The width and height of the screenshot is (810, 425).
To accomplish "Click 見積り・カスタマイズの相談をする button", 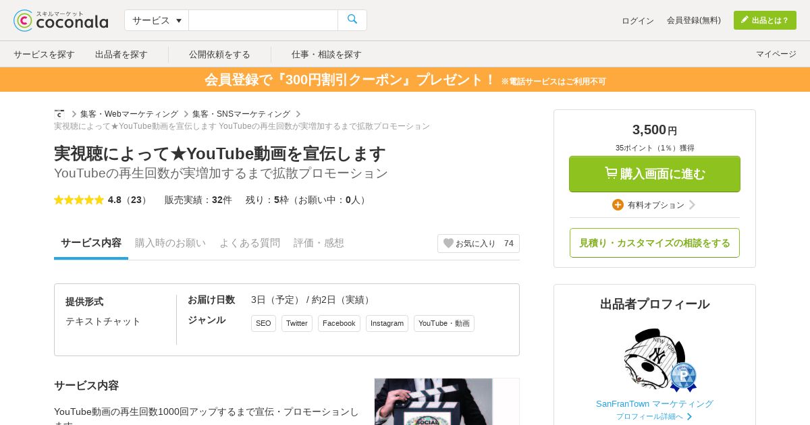I will click(655, 243).
